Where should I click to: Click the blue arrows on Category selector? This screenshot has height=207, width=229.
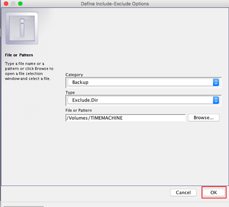pos(216,83)
